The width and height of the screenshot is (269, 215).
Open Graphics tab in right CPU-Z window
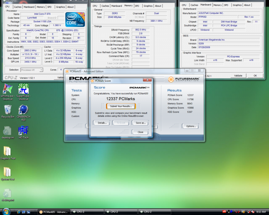pyautogui.click(x=237, y=5)
